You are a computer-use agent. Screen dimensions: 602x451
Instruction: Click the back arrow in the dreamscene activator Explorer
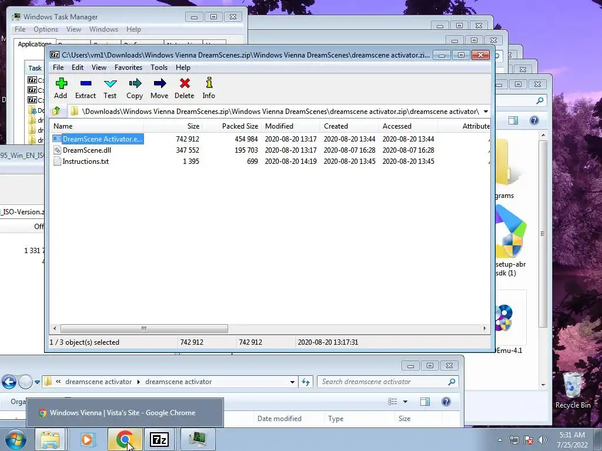click(x=9, y=382)
